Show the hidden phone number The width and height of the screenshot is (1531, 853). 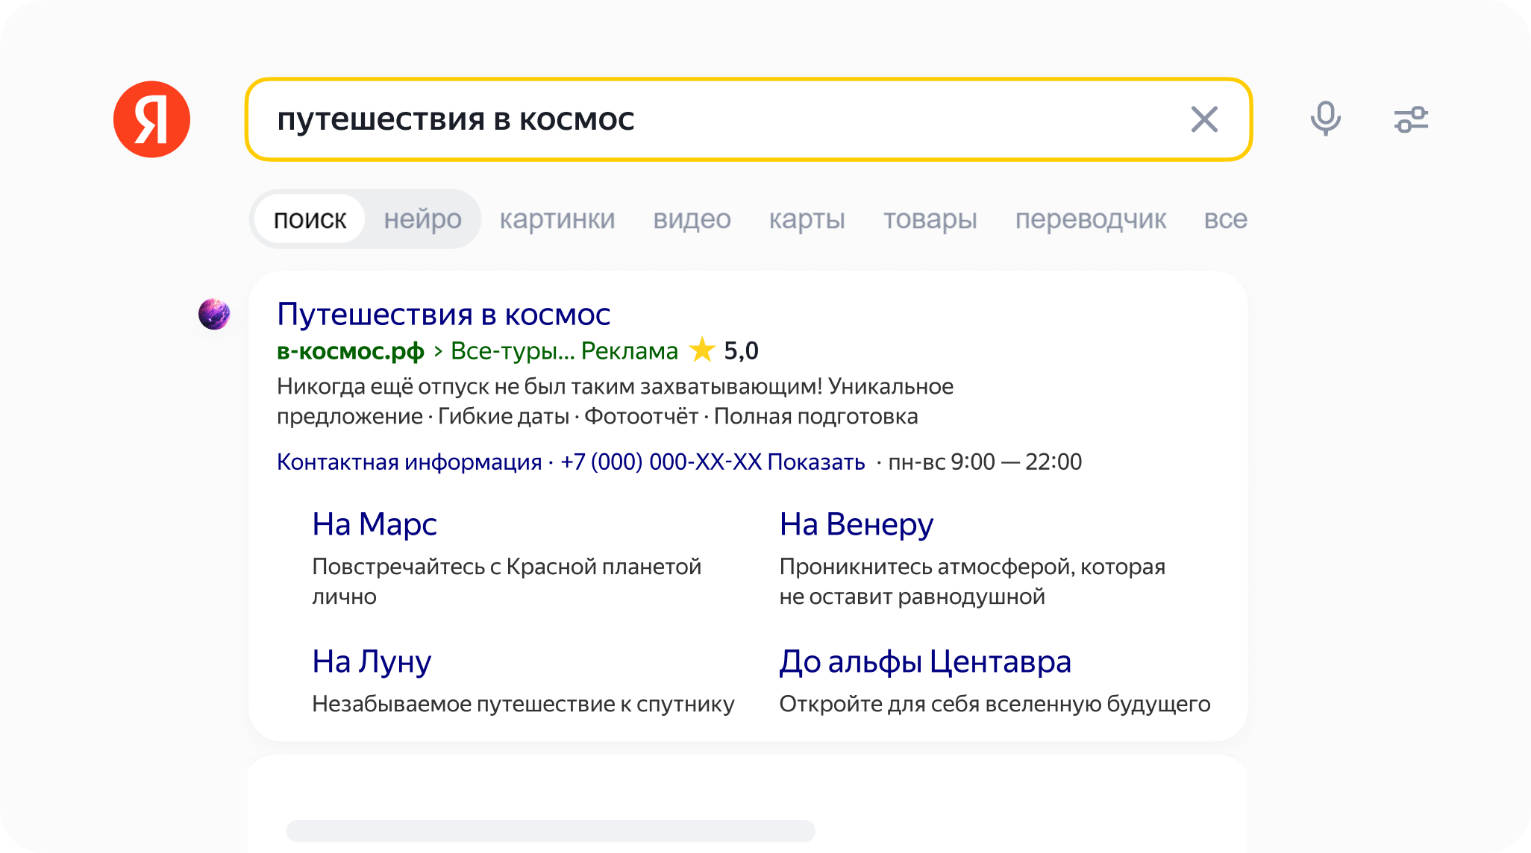[816, 462]
